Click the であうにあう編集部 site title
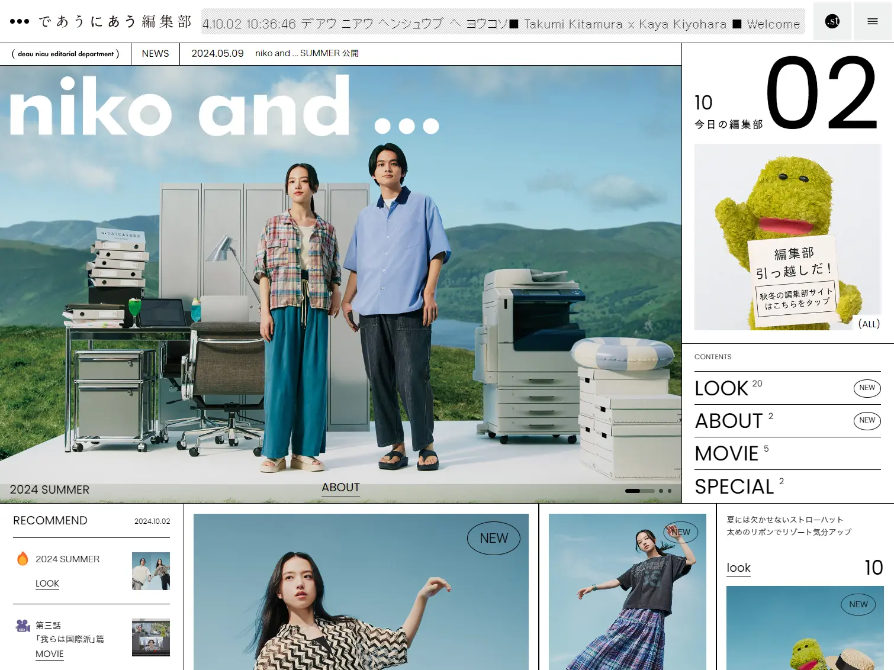The height and width of the screenshot is (670, 894). coord(115,22)
